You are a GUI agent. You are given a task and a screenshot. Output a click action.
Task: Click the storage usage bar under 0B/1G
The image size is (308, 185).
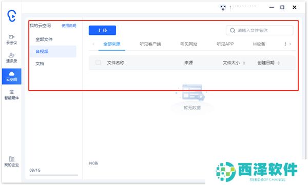click(53, 175)
